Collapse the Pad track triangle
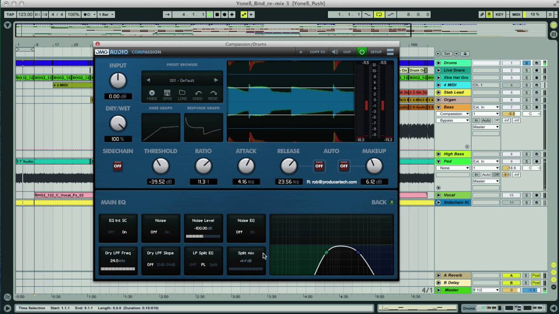 pyautogui.click(x=438, y=161)
